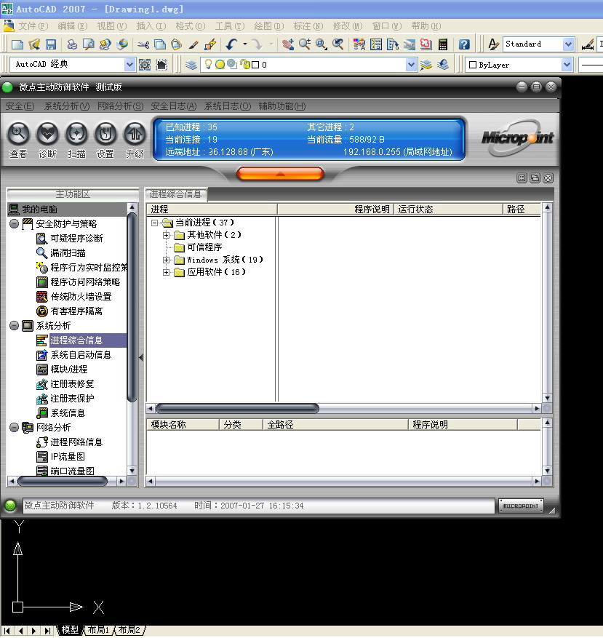Screen dimensions: 603x638
Task: Click the sidebar vertical scrollbar thumb
Action: (x=132, y=308)
